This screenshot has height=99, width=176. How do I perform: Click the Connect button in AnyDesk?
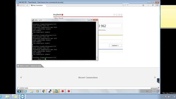(115, 46)
